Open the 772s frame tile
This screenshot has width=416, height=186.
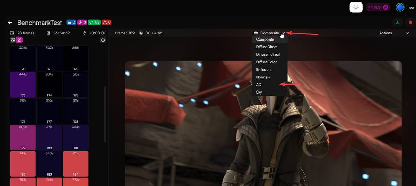coord(76,182)
